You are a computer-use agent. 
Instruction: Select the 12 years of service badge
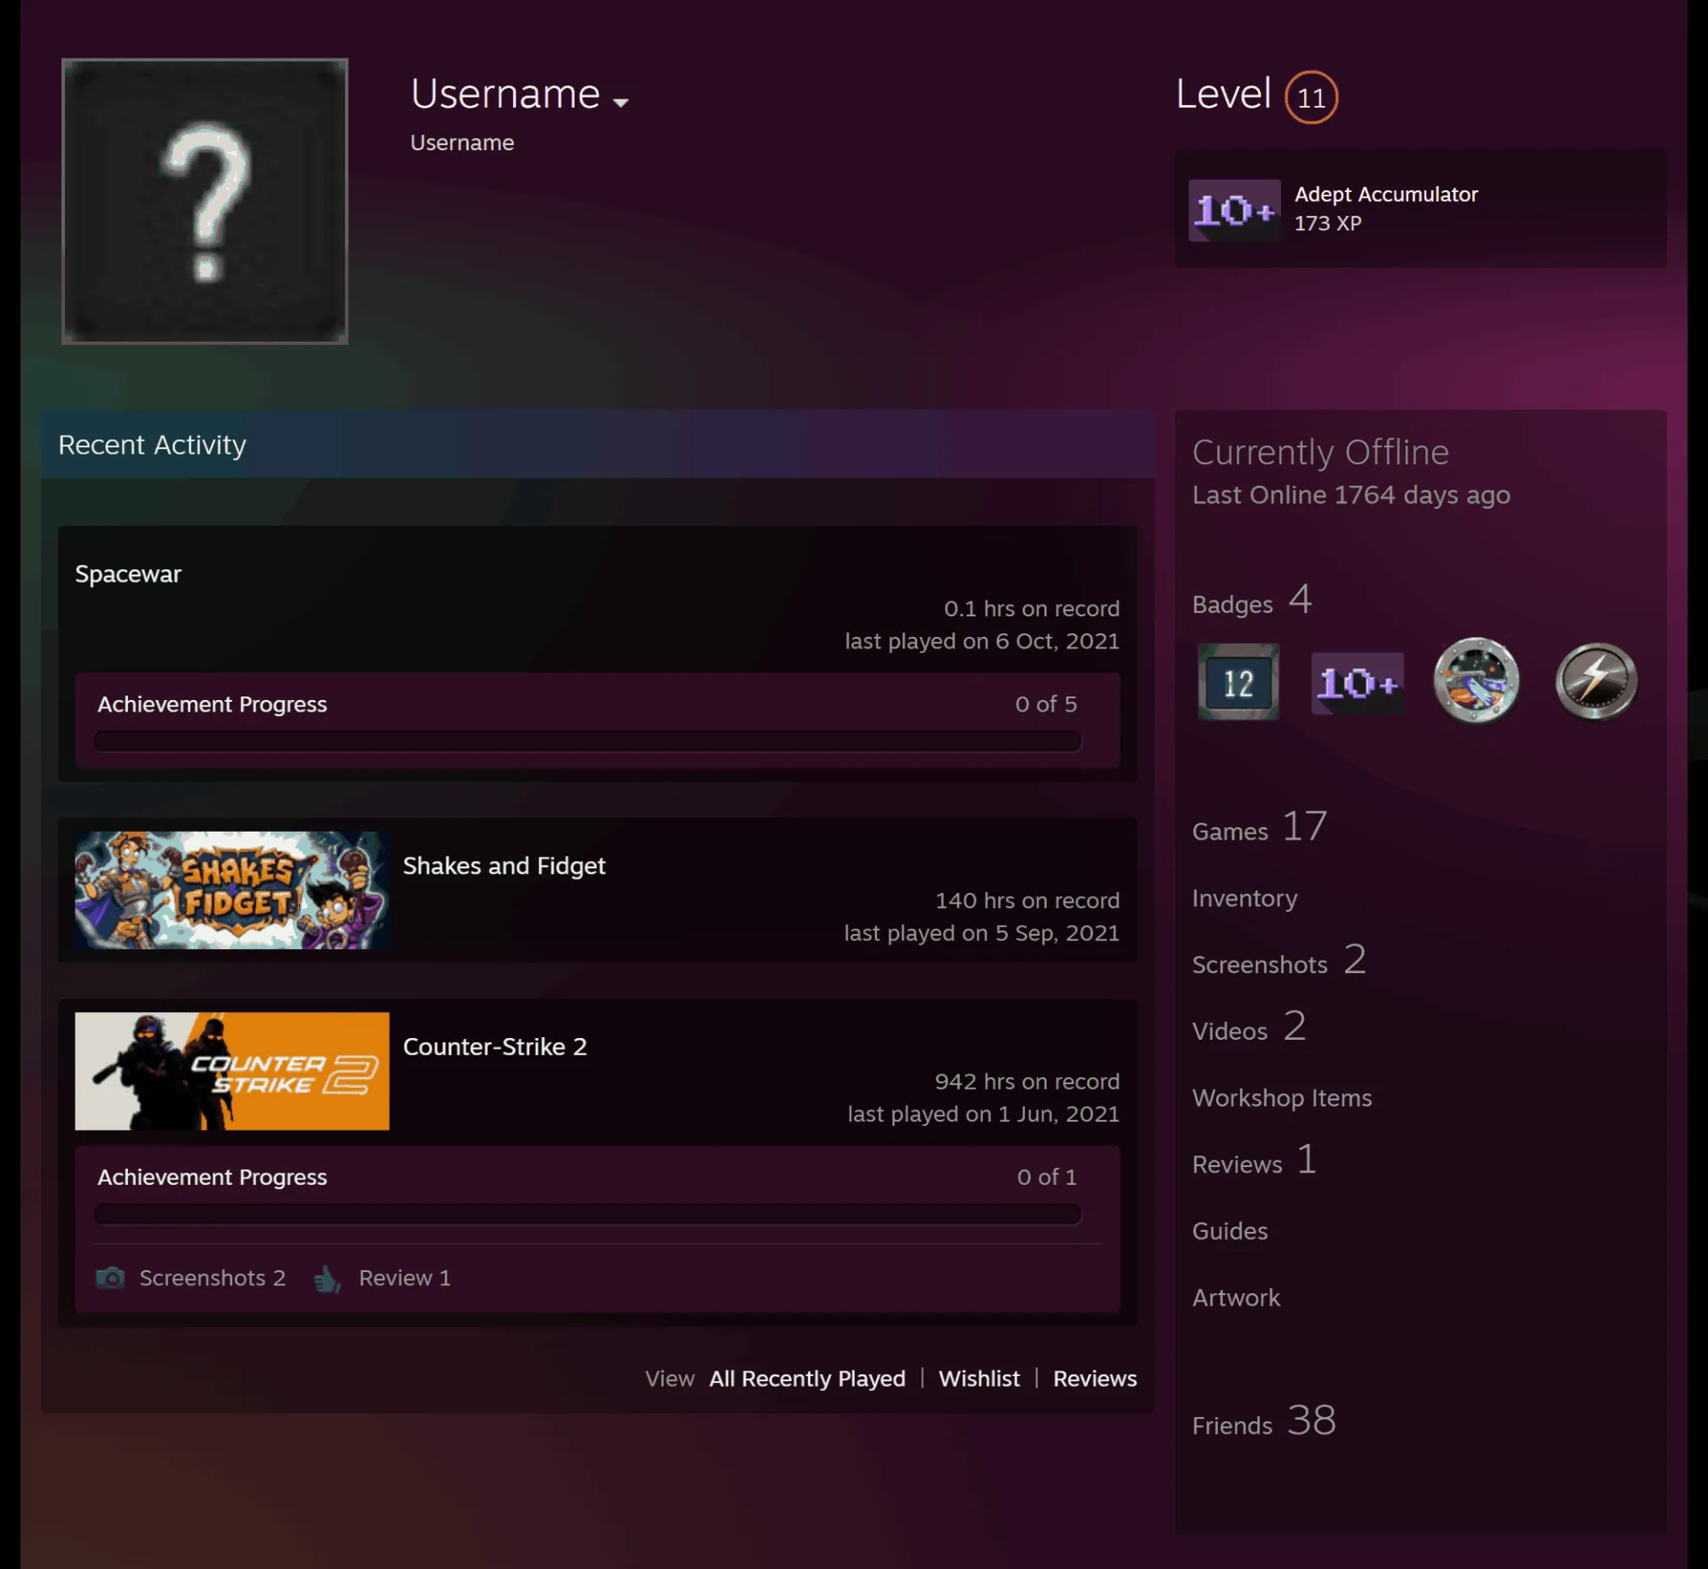coord(1237,682)
